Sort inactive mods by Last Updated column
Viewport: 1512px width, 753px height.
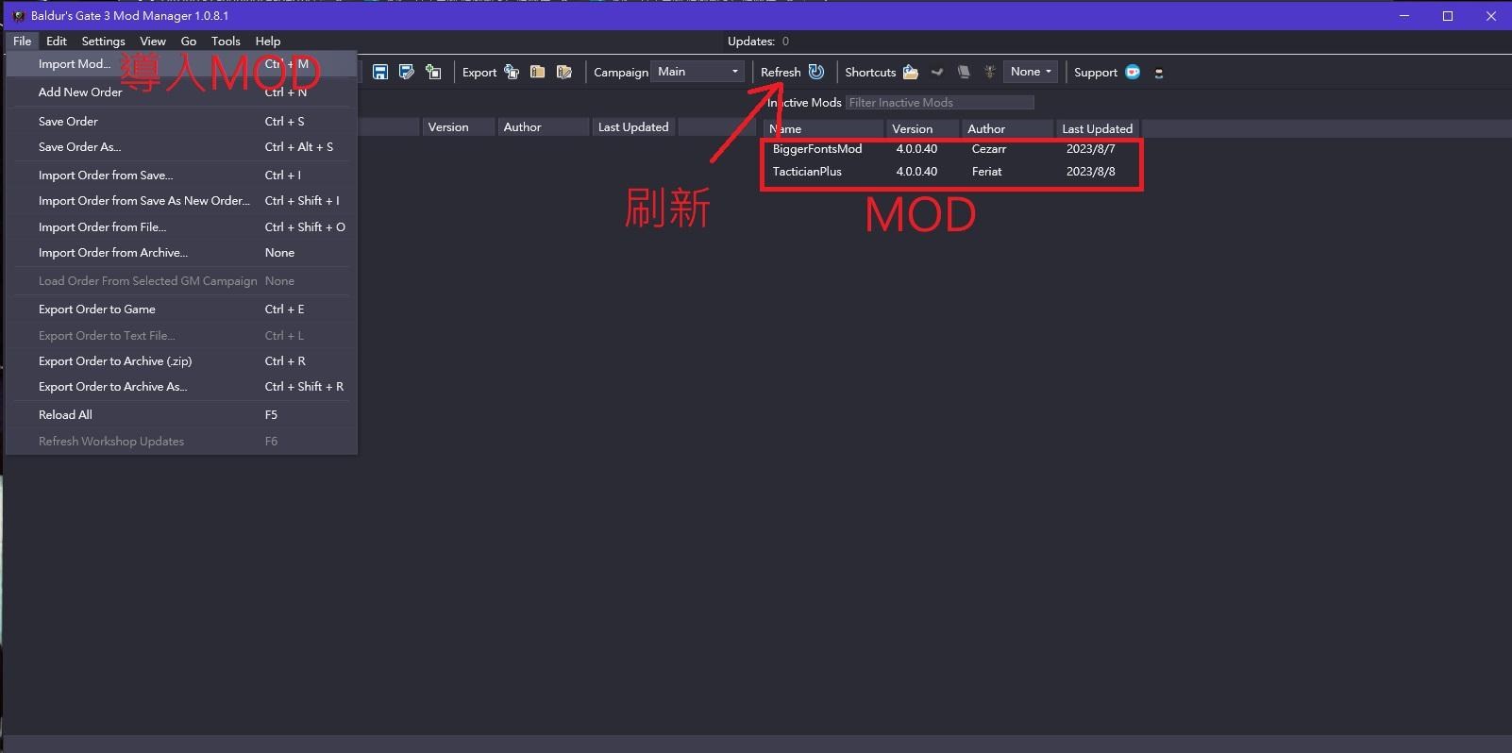click(1098, 128)
